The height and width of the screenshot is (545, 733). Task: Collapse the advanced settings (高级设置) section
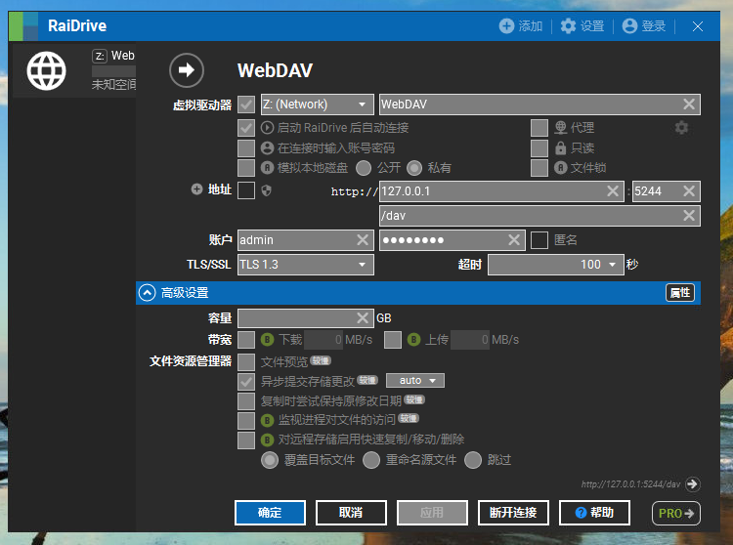pyautogui.click(x=147, y=293)
